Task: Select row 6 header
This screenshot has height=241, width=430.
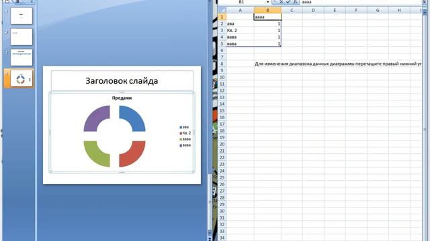Action: point(222,50)
